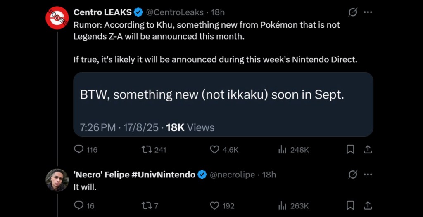View analytics showing 263K views
Image resolution: width=423 pixels, height=217 pixels.
click(283, 205)
